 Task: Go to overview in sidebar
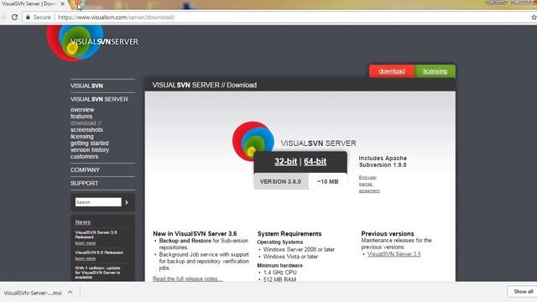click(x=82, y=110)
